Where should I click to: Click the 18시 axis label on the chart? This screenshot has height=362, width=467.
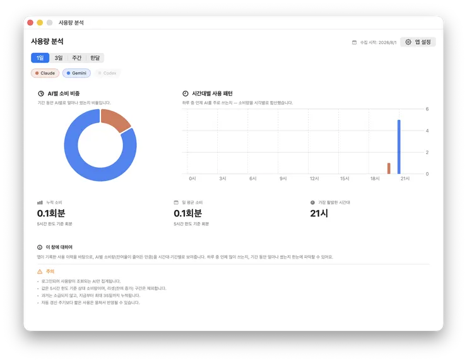(375, 178)
